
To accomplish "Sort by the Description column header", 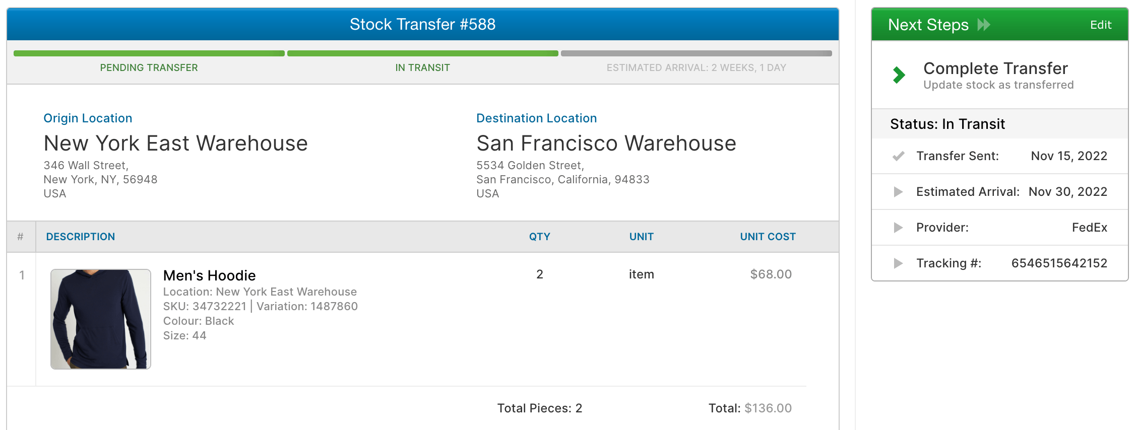I will [x=81, y=237].
